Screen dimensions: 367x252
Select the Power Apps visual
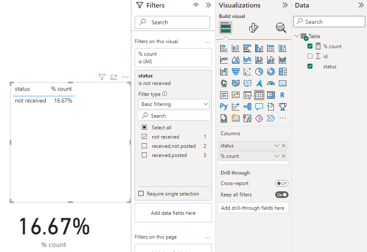[259, 118]
